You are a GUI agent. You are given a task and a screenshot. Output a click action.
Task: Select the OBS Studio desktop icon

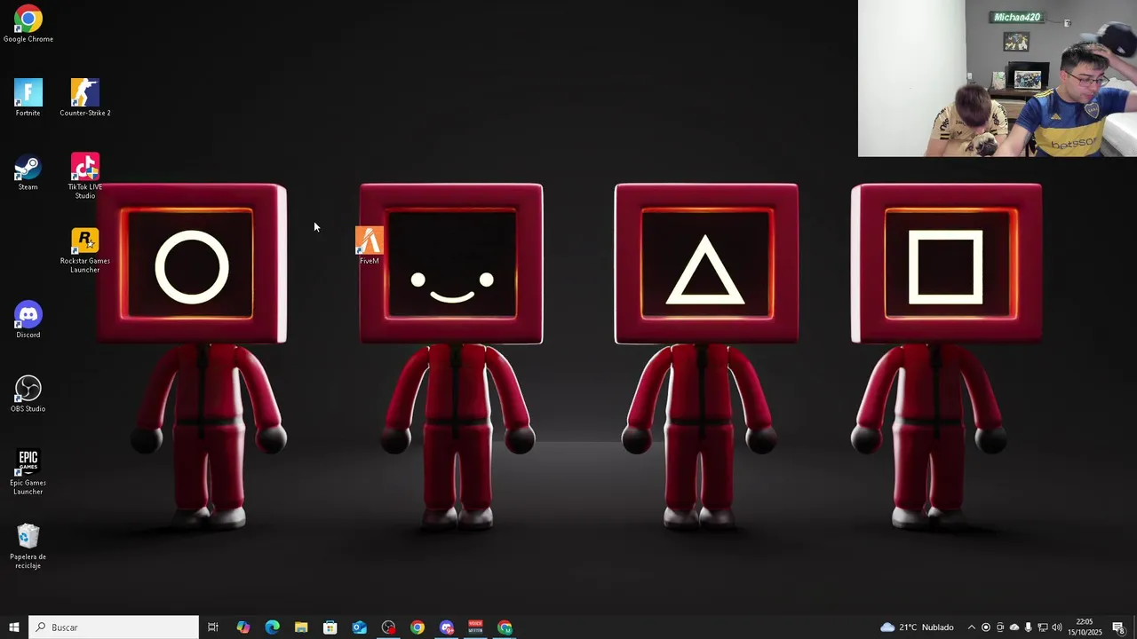[28, 394]
